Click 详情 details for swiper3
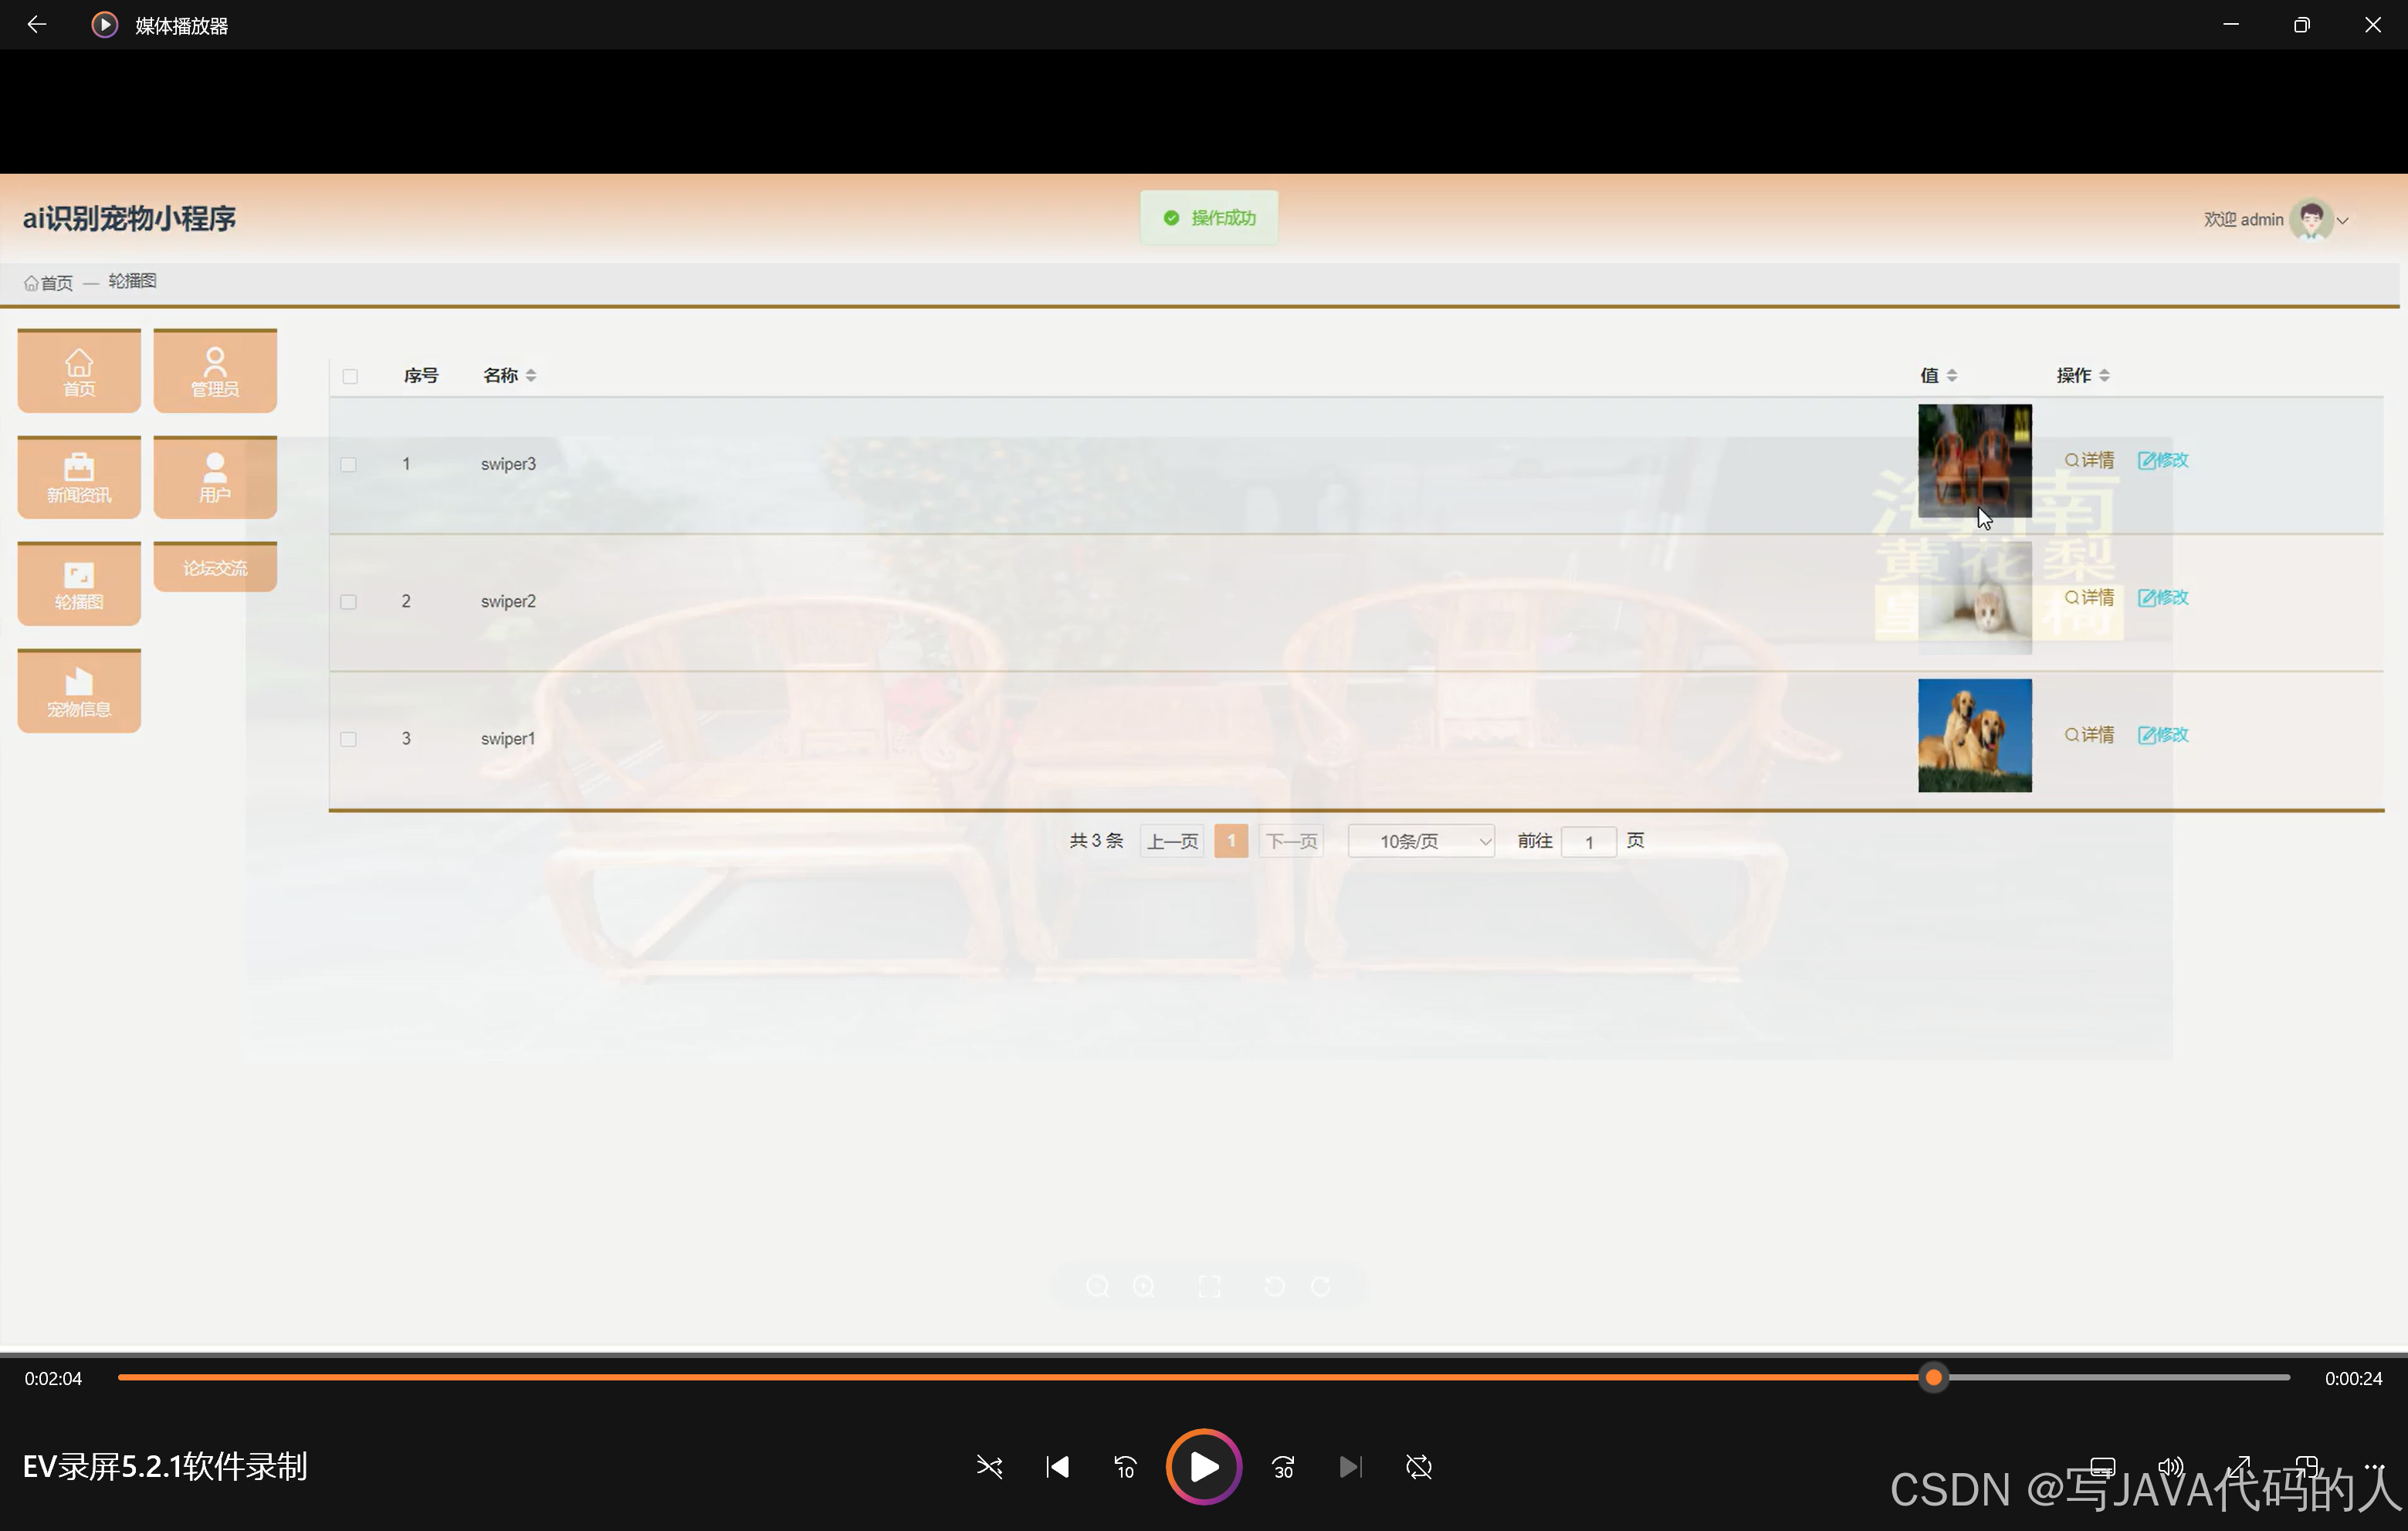The width and height of the screenshot is (2408, 1531). click(x=2089, y=460)
